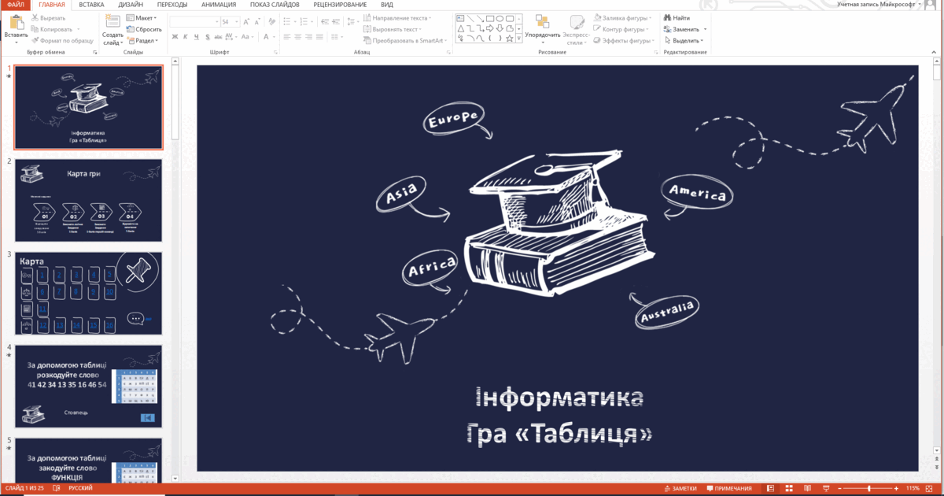Screen dimensions: 944x496
Task: Click the Create Slide (Создать слайд) icon
Action: coord(112,22)
